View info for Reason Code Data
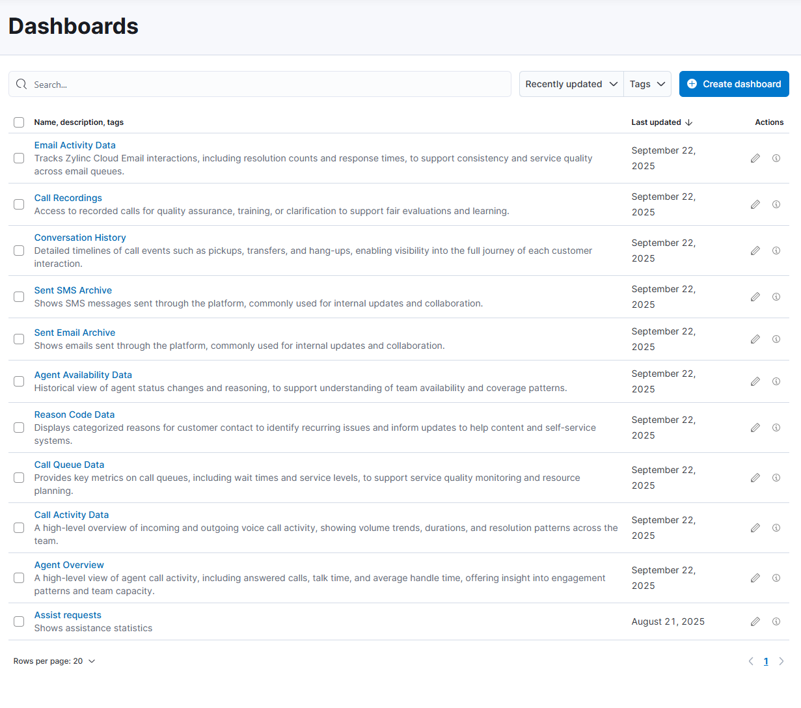 pyautogui.click(x=776, y=428)
